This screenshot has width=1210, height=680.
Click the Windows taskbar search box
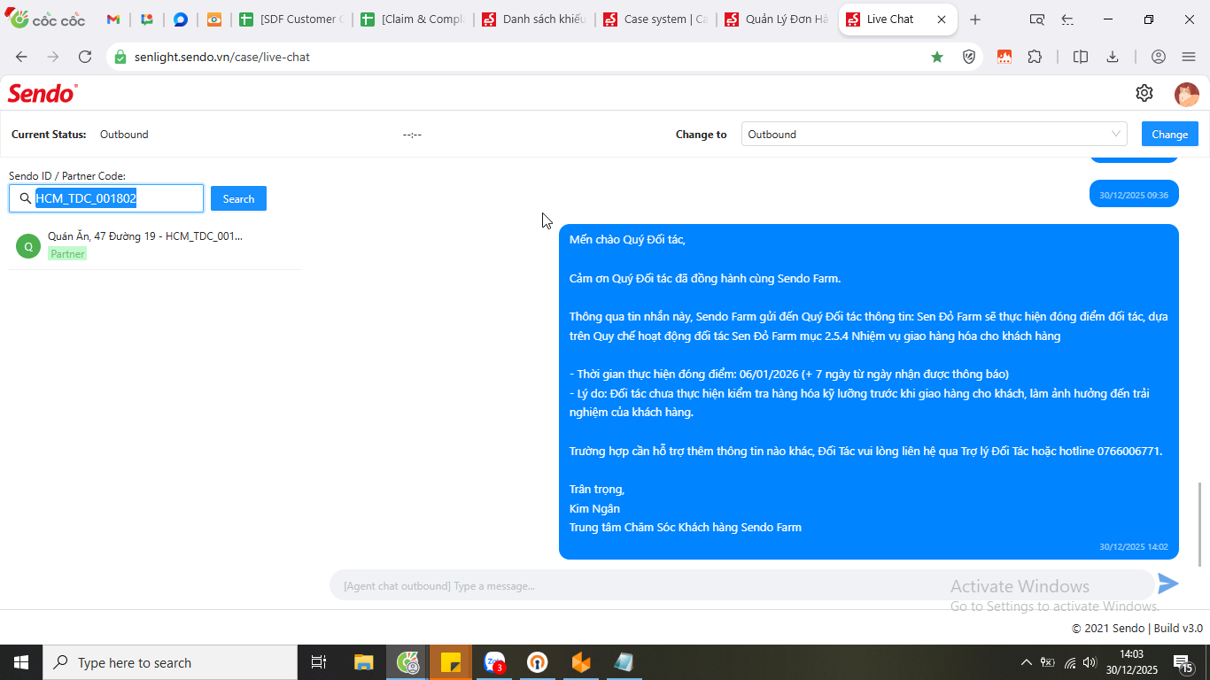(x=170, y=662)
